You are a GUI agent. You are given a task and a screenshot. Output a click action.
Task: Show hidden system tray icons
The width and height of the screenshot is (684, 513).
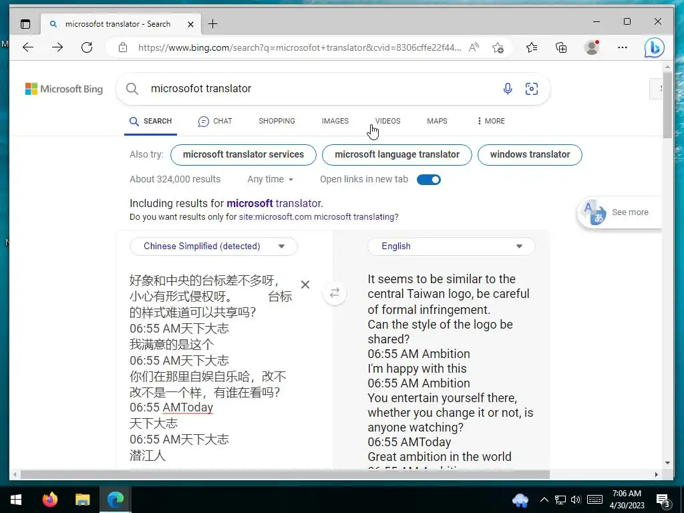[x=544, y=500]
